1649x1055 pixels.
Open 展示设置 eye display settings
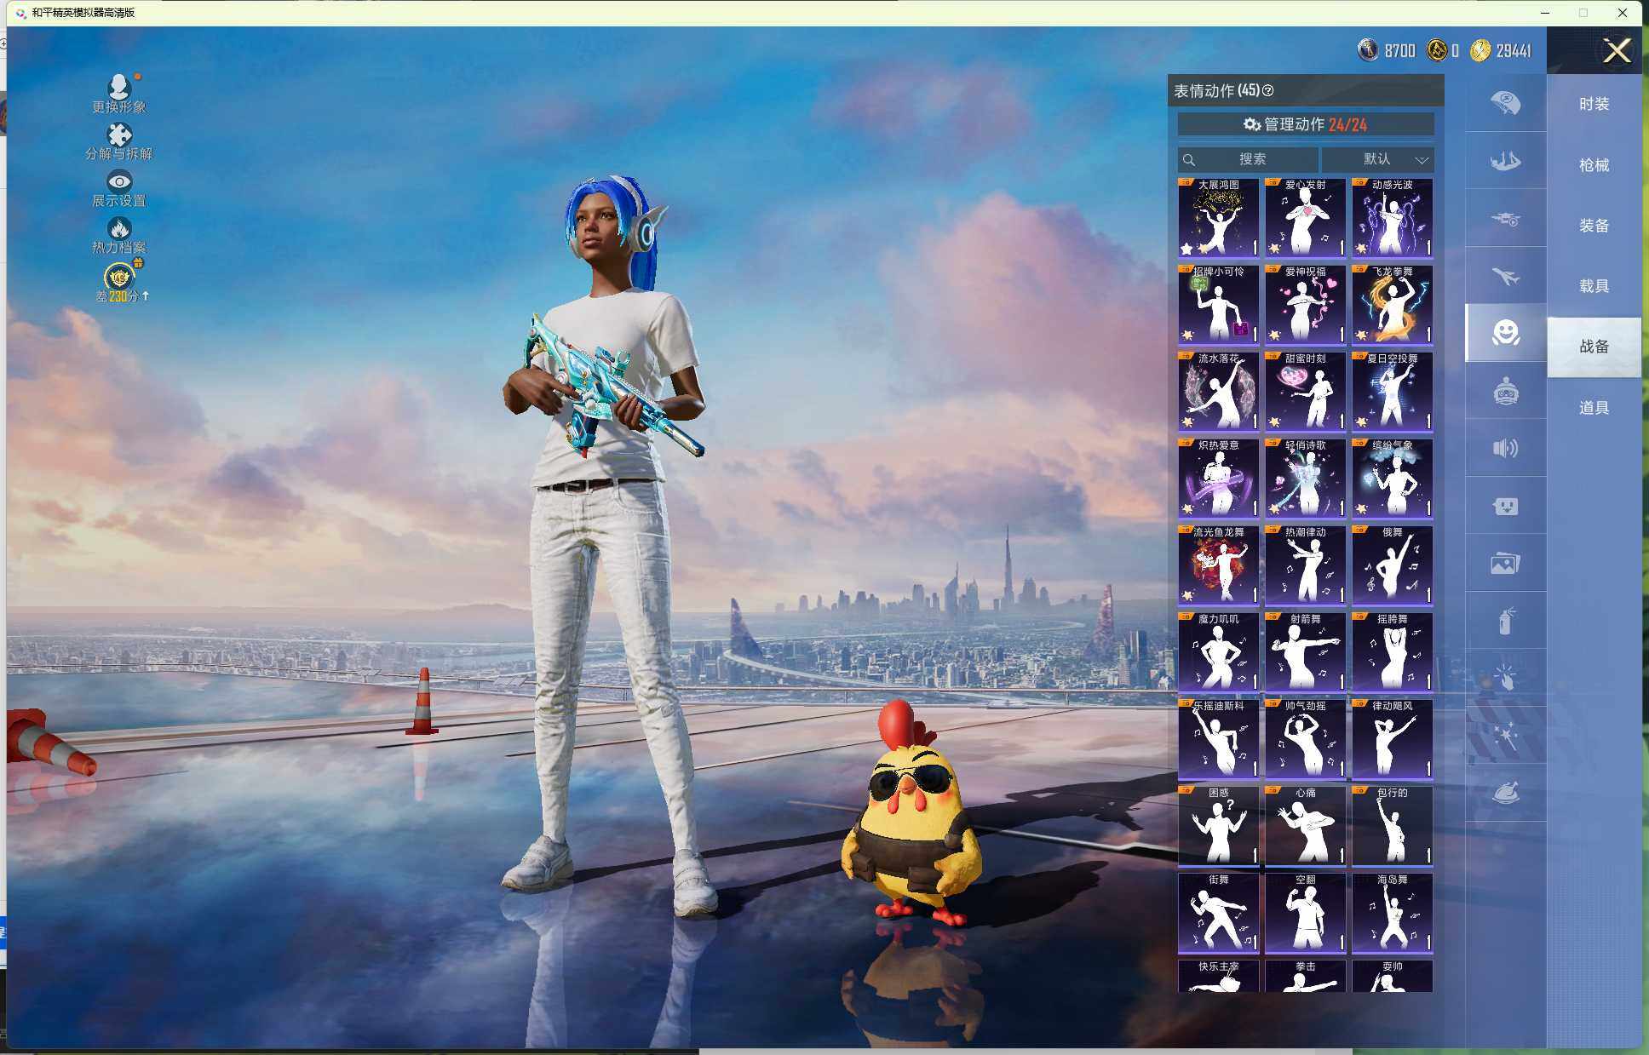coord(119,181)
